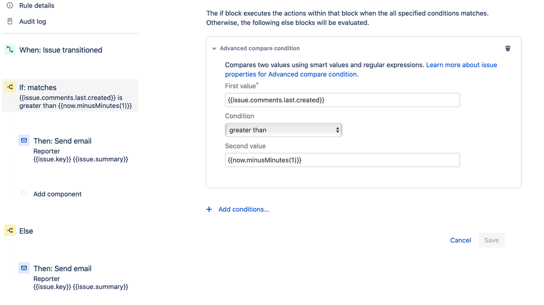Click the Add conditions link
This screenshot has height=305, width=544.
point(243,209)
